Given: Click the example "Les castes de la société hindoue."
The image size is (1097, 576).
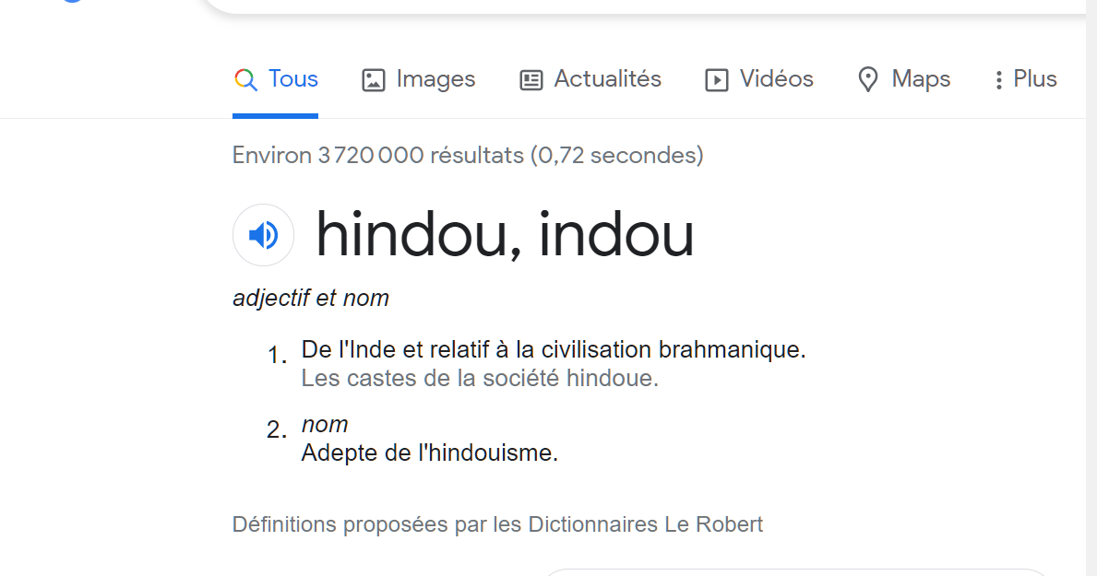Looking at the screenshot, I should [x=480, y=378].
